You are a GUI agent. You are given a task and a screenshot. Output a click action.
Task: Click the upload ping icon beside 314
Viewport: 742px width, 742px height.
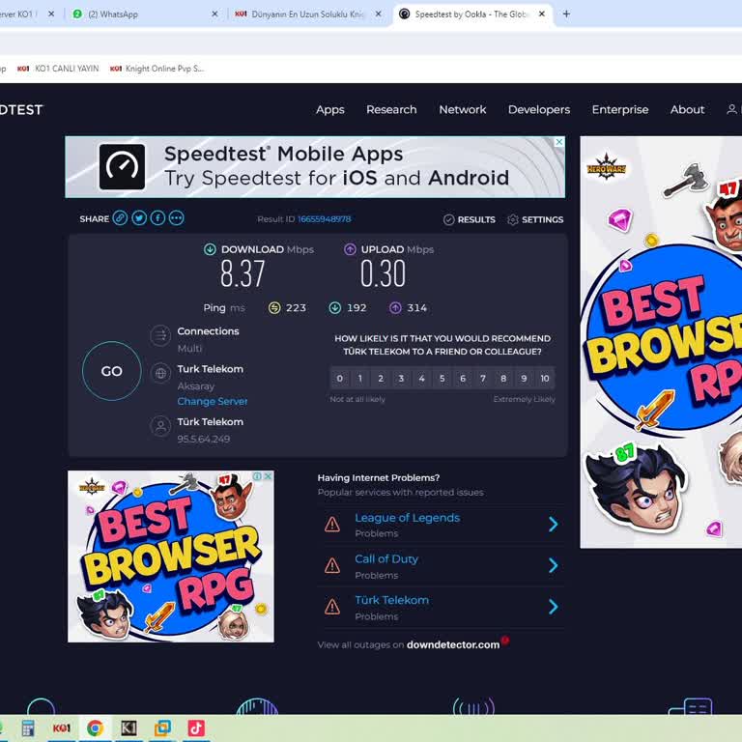pos(395,308)
